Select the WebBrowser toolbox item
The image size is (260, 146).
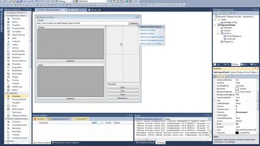[x=17, y=87]
